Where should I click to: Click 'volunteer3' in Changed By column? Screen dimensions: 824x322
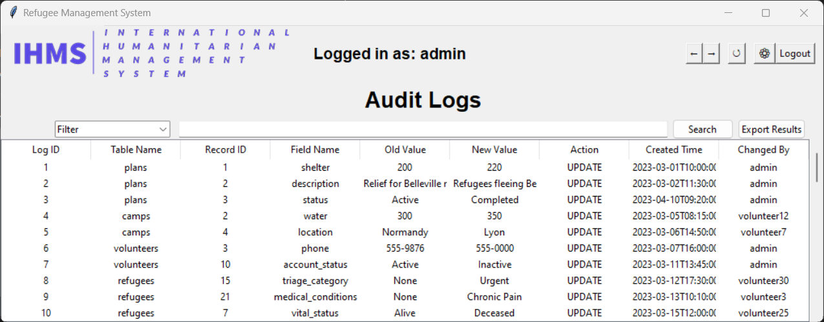(763, 297)
